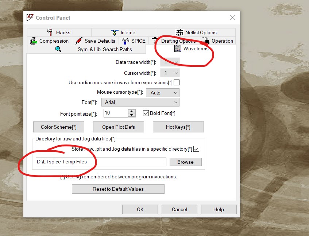Expand the Data trace width dropdown
The width and height of the screenshot is (309, 236).
point(170,62)
